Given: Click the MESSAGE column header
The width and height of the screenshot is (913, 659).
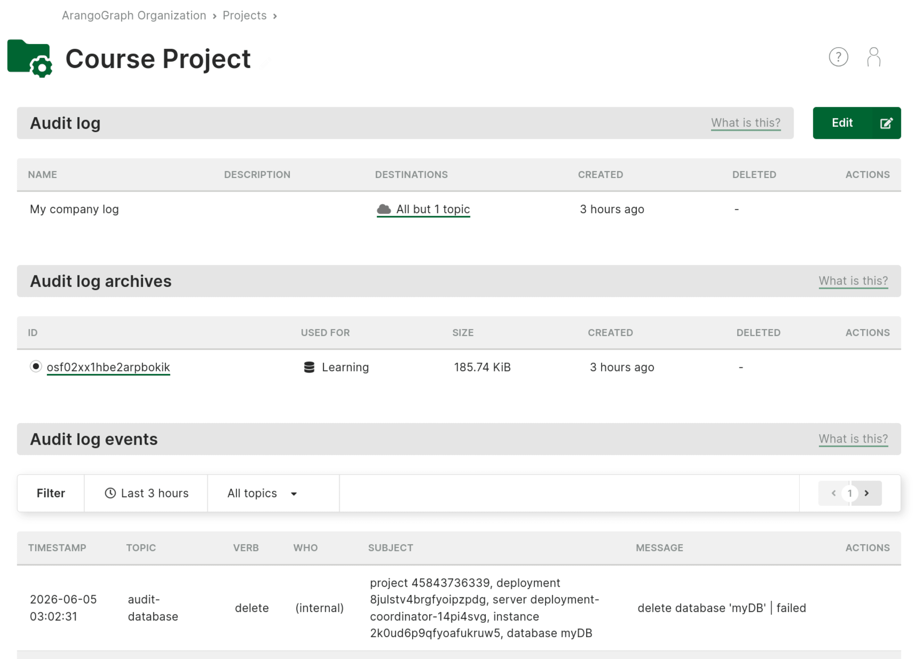Looking at the screenshot, I should 659,548.
